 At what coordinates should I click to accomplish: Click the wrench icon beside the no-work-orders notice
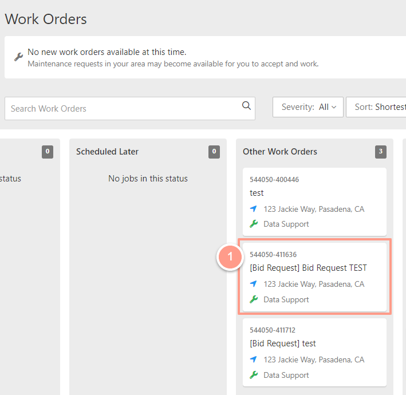(x=19, y=57)
